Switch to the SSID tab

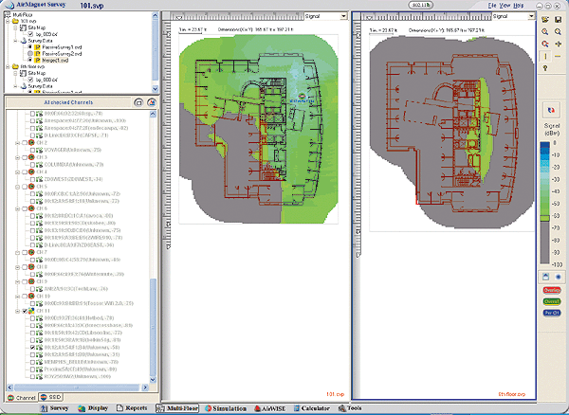pyautogui.click(x=51, y=397)
